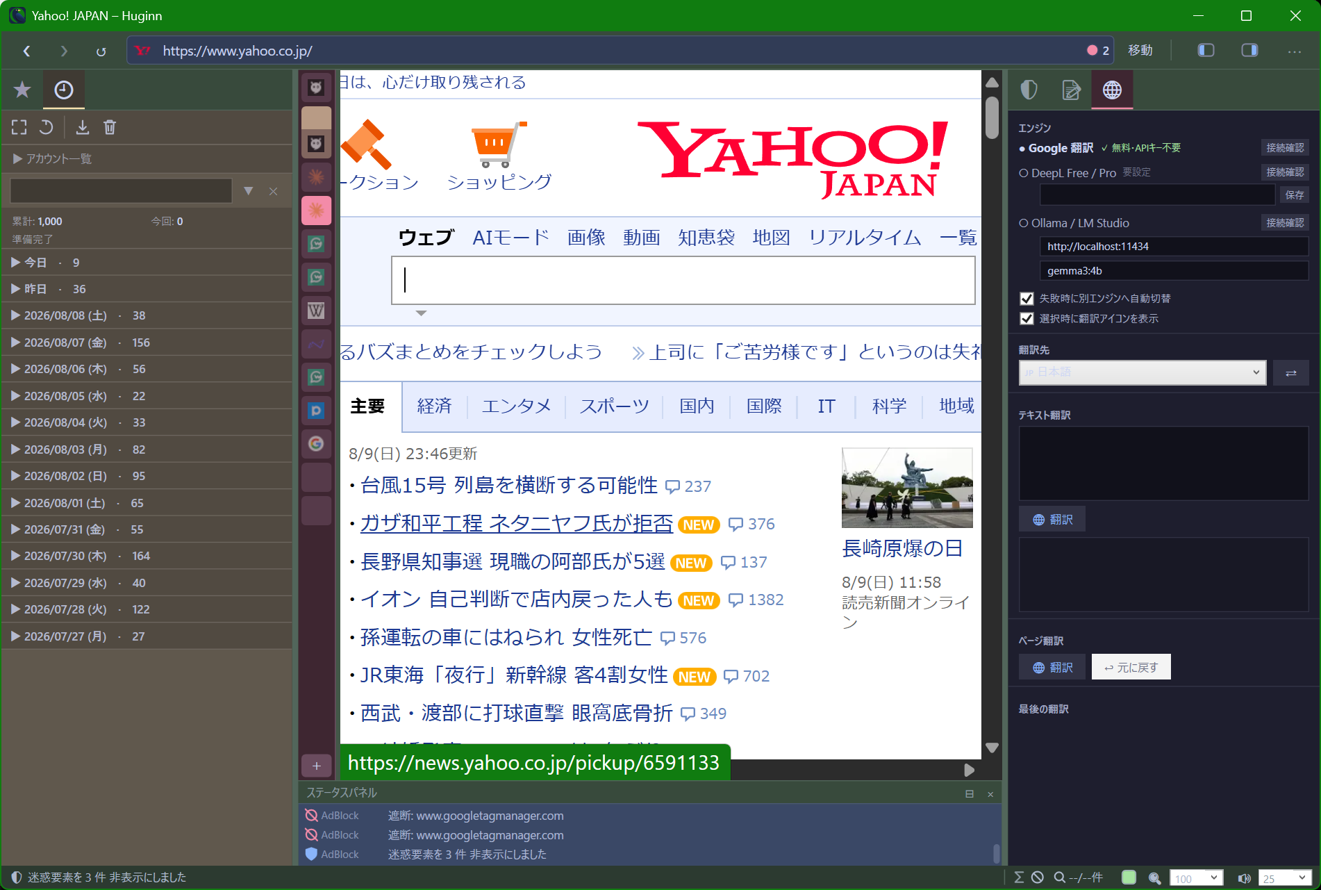Viewport: 1321px width, 890px height.
Task: Click the swap languages arrows button
Action: point(1290,372)
